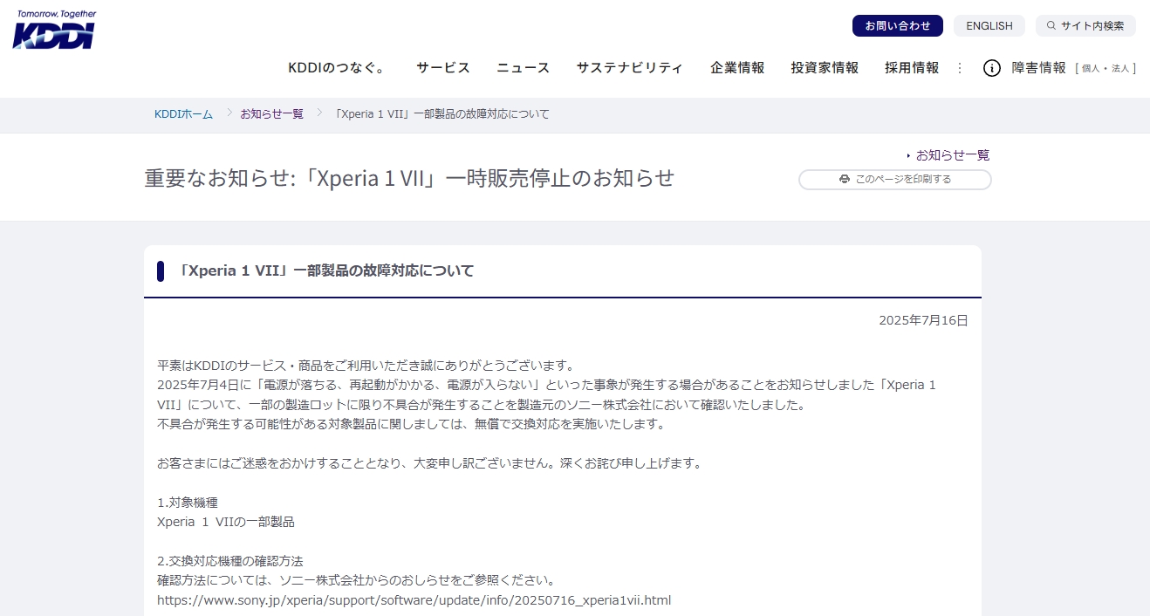
Task: Click the 「Xperia 1 VII」一部製品の故障対応について card heading
Action: [x=325, y=271]
